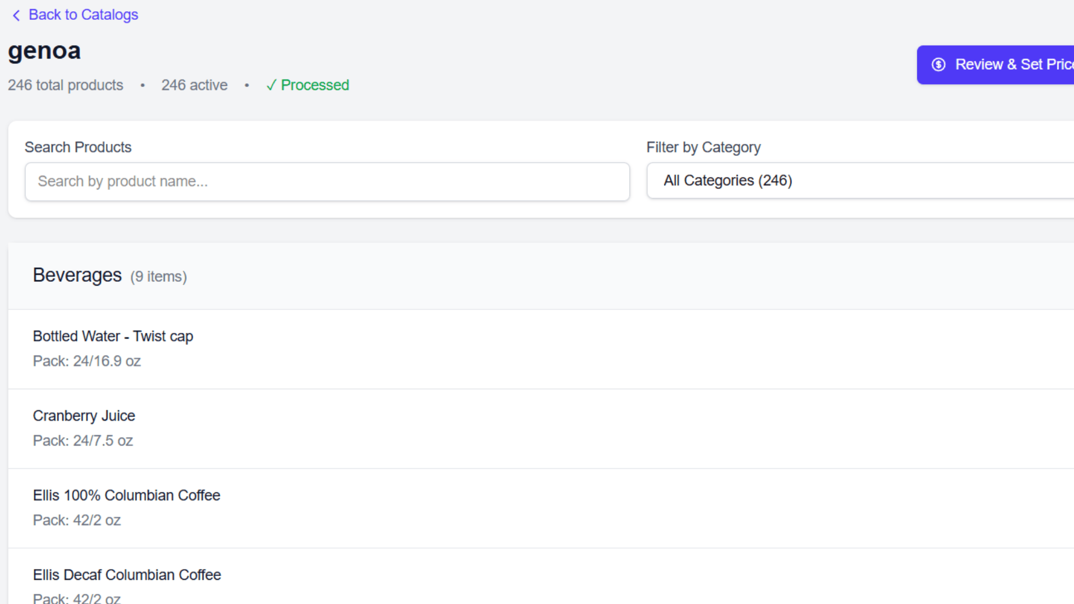The height and width of the screenshot is (604, 1074).
Task: Click the 246 total products count
Action: click(x=65, y=85)
